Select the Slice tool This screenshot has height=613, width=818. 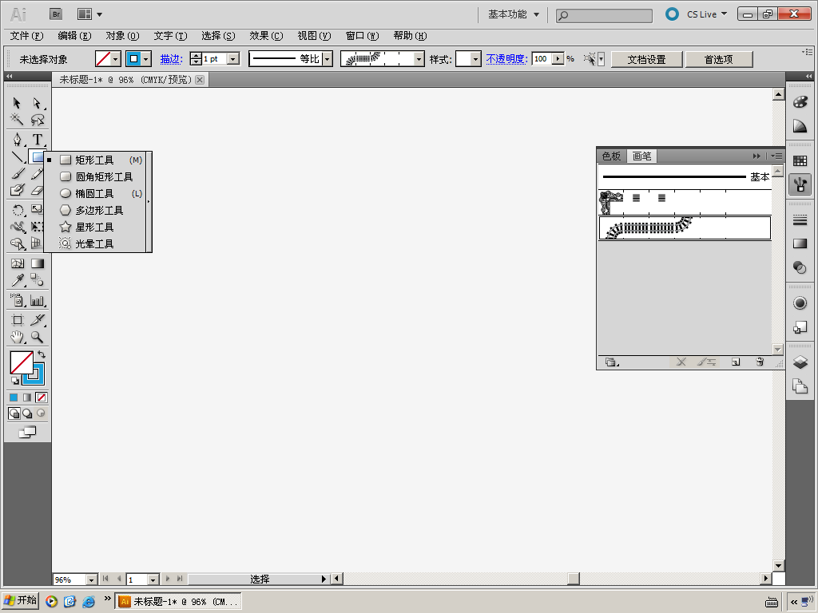coord(37,320)
